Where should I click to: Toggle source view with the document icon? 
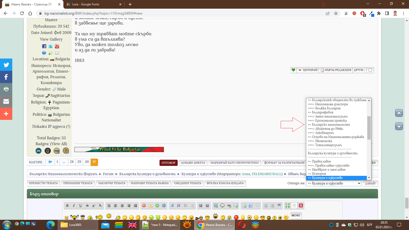click(x=294, y=205)
